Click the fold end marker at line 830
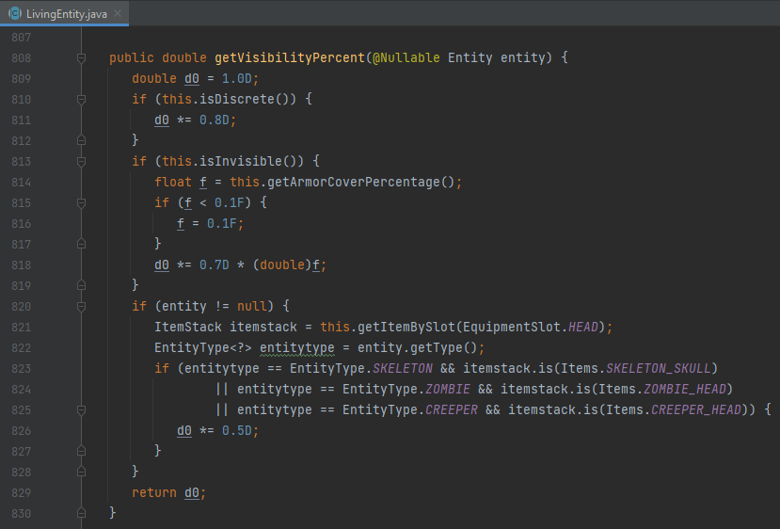The image size is (780, 529). 81,513
